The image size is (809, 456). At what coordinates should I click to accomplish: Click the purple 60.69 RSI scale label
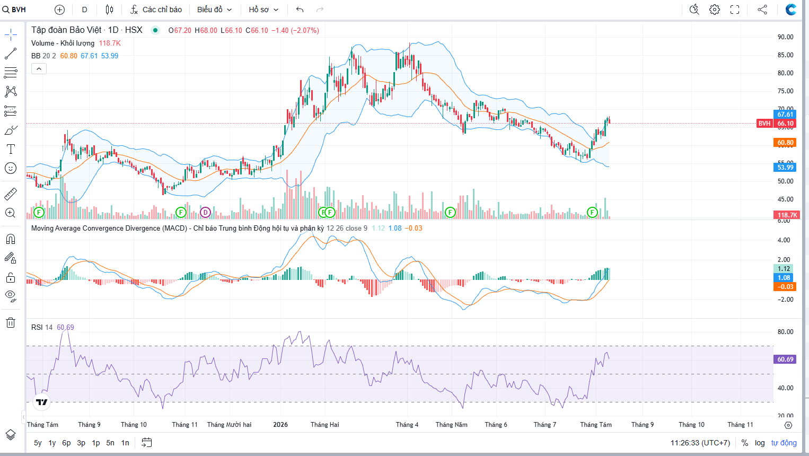785,359
